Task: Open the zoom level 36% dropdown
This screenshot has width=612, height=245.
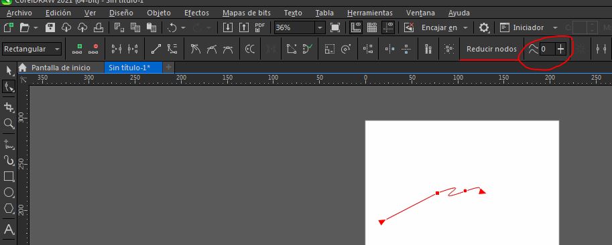Action: pyautogui.click(x=320, y=27)
